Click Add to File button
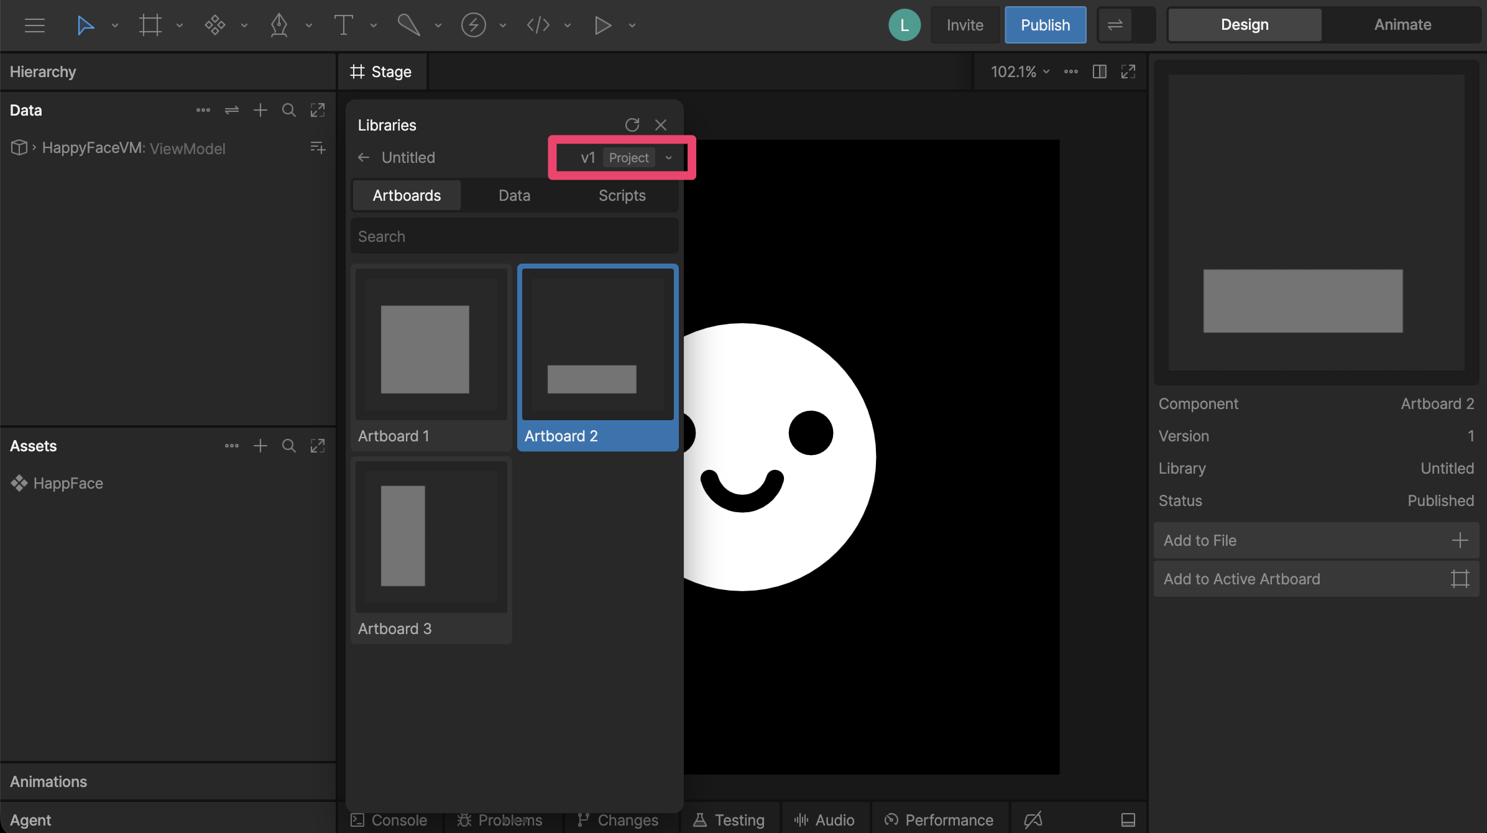This screenshot has height=833, width=1487. coord(1316,540)
